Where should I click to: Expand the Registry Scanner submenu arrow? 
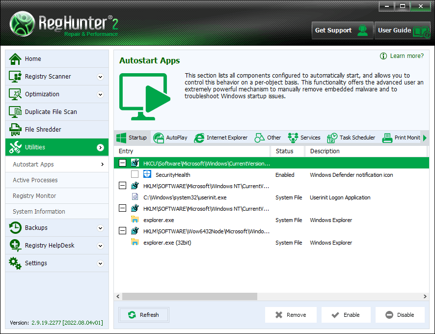(x=100, y=77)
